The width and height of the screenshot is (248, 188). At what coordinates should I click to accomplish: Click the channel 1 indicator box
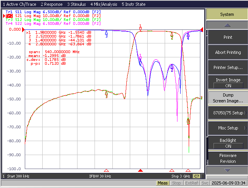click(x=3, y=176)
